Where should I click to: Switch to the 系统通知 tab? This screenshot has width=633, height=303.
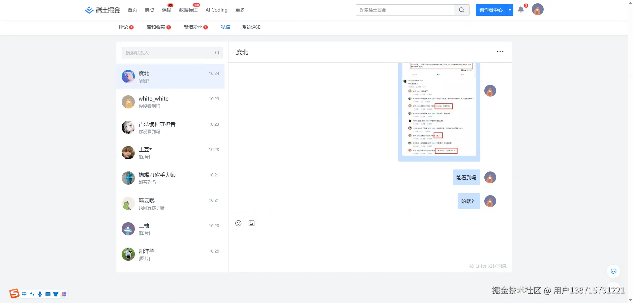tap(251, 27)
